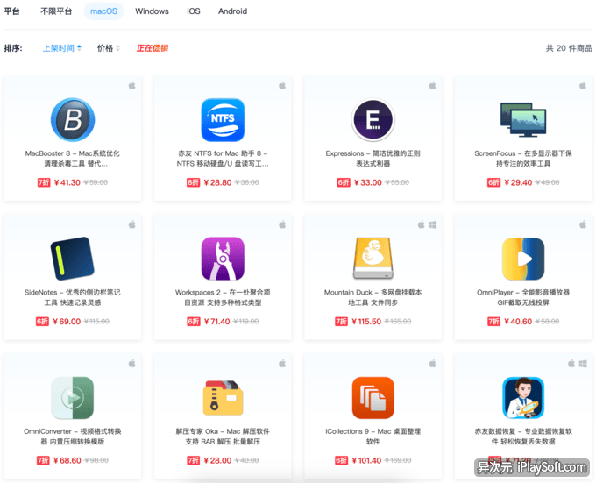Click the ¥71.40 price of Workspaces 2
The height and width of the screenshot is (483, 596).
pyautogui.click(x=216, y=322)
